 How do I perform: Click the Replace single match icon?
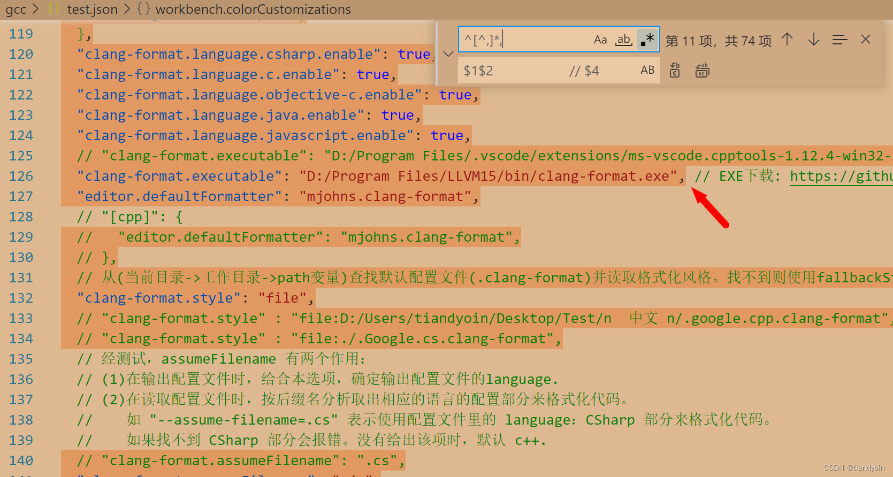675,70
